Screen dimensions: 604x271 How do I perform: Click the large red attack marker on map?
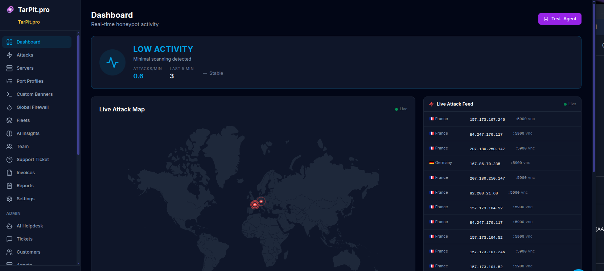click(255, 205)
